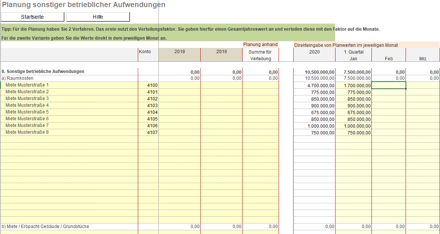Select the Miete Musterstraße 5 row label

click(x=27, y=112)
